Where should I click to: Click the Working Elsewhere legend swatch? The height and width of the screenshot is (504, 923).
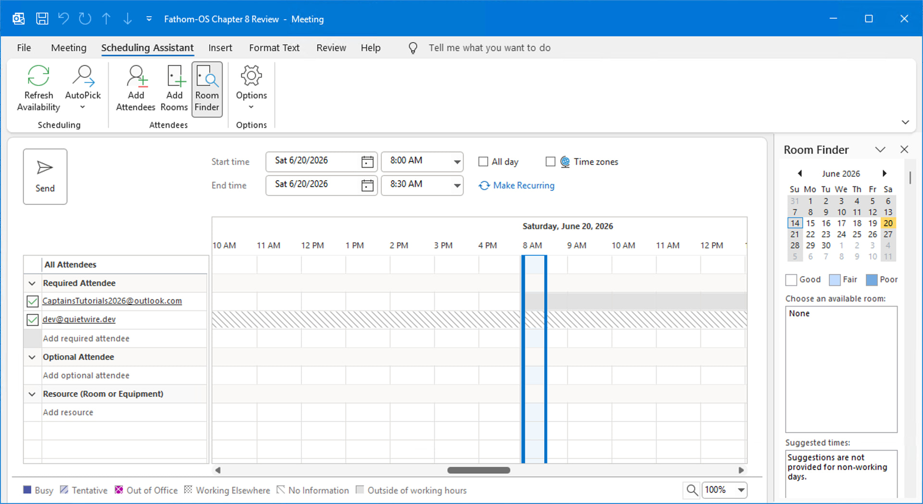click(x=188, y=490)
